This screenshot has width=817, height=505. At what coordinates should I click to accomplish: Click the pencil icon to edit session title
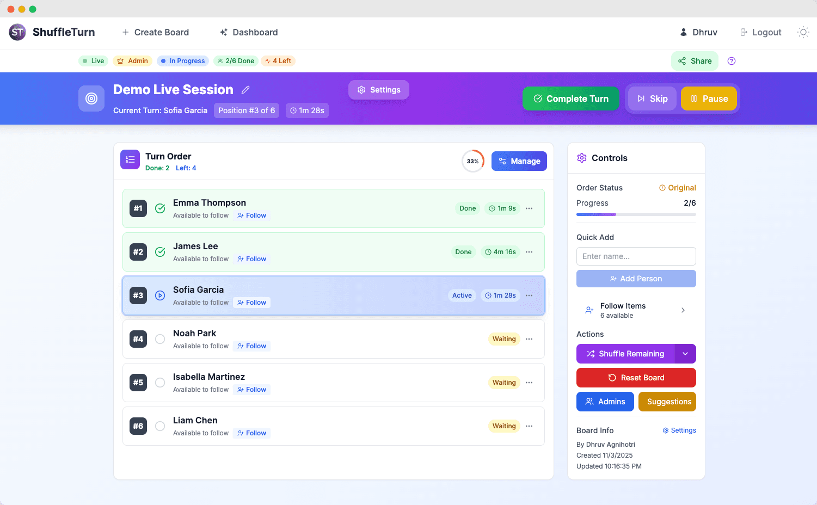[245, 90]
